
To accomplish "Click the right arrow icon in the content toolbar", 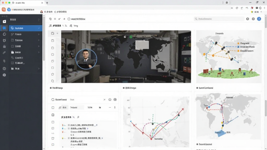I will [x=64, y=19].
